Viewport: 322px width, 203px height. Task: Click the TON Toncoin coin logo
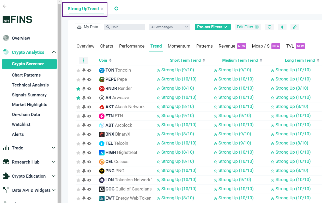click(x=102, y=70)
